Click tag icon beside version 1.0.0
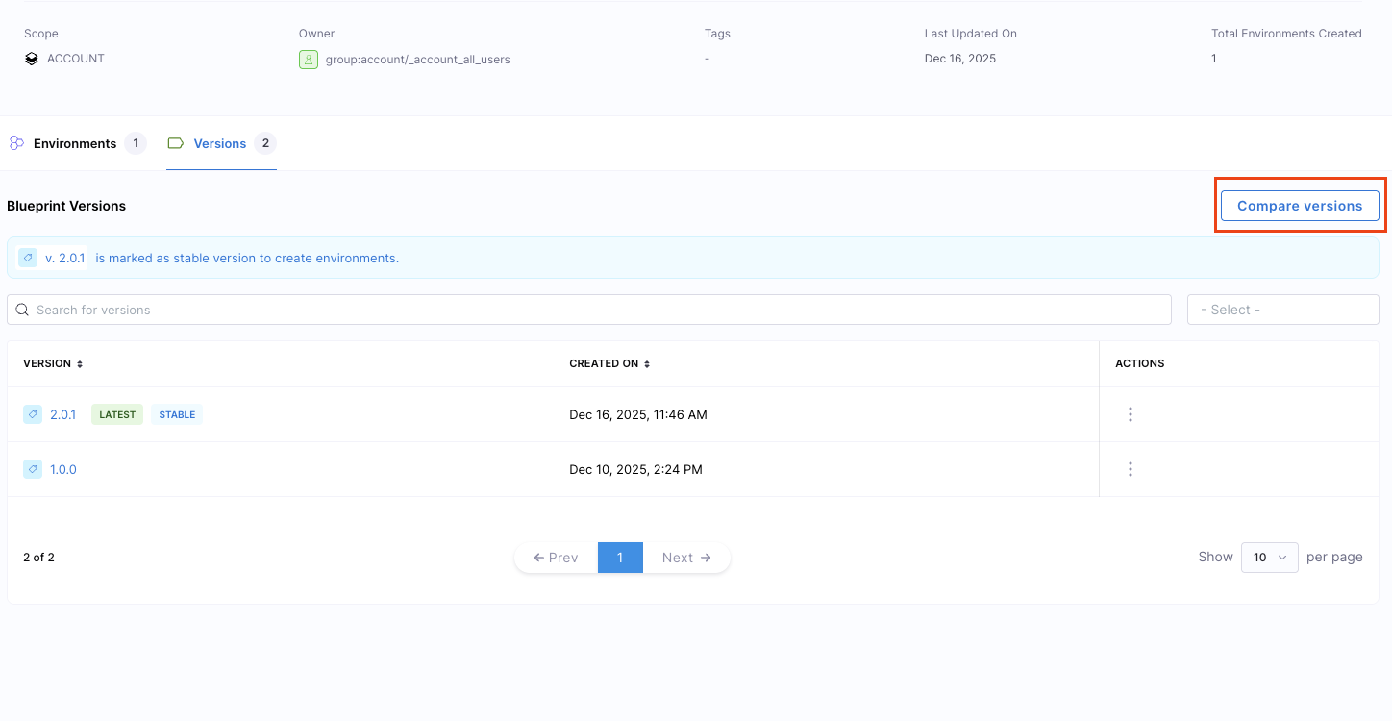 [33, 469]
